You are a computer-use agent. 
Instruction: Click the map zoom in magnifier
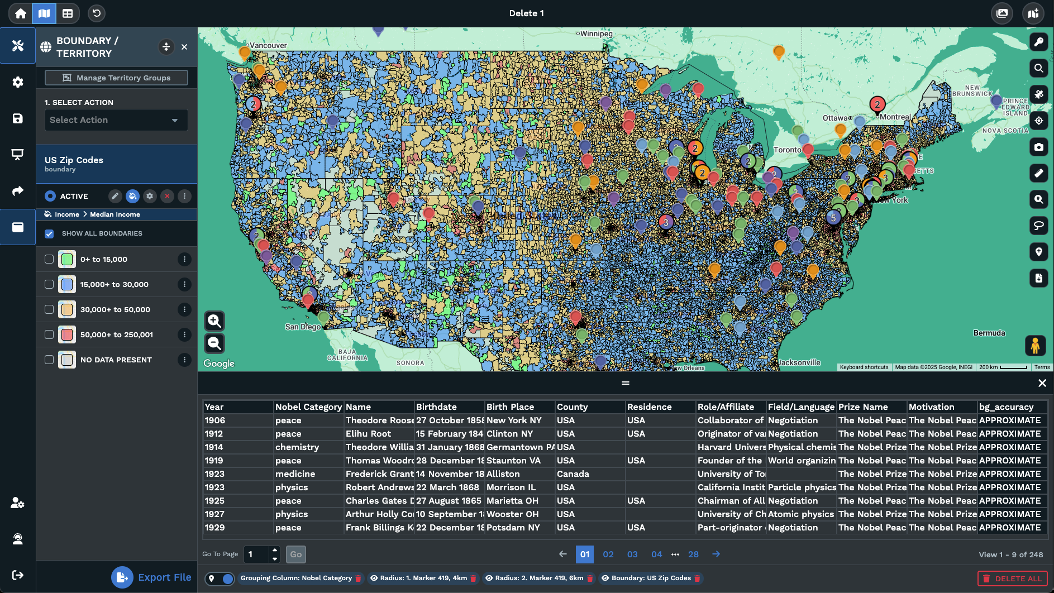[214, 321]
